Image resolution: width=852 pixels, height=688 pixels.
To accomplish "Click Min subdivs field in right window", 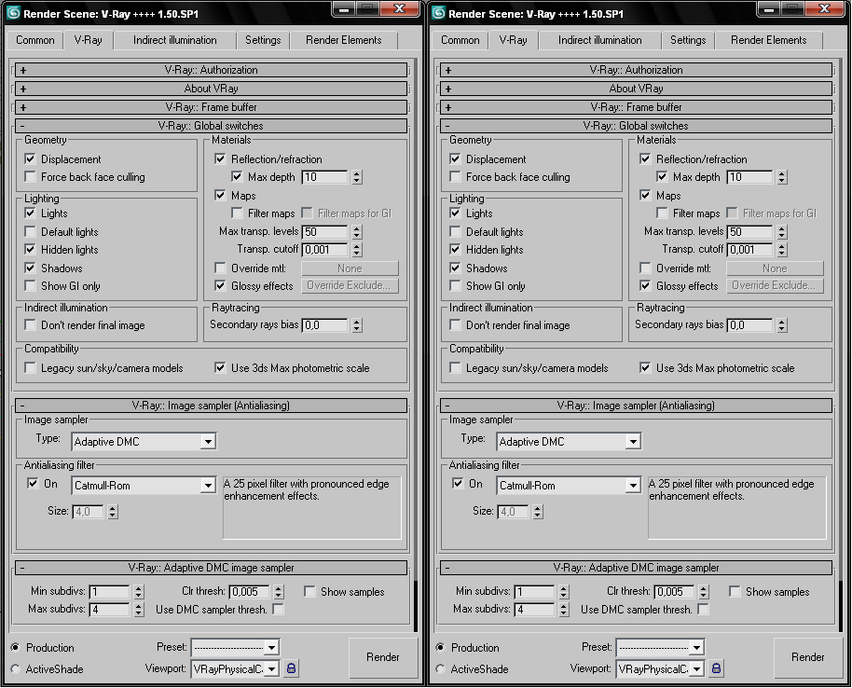I will pos(535,592).
